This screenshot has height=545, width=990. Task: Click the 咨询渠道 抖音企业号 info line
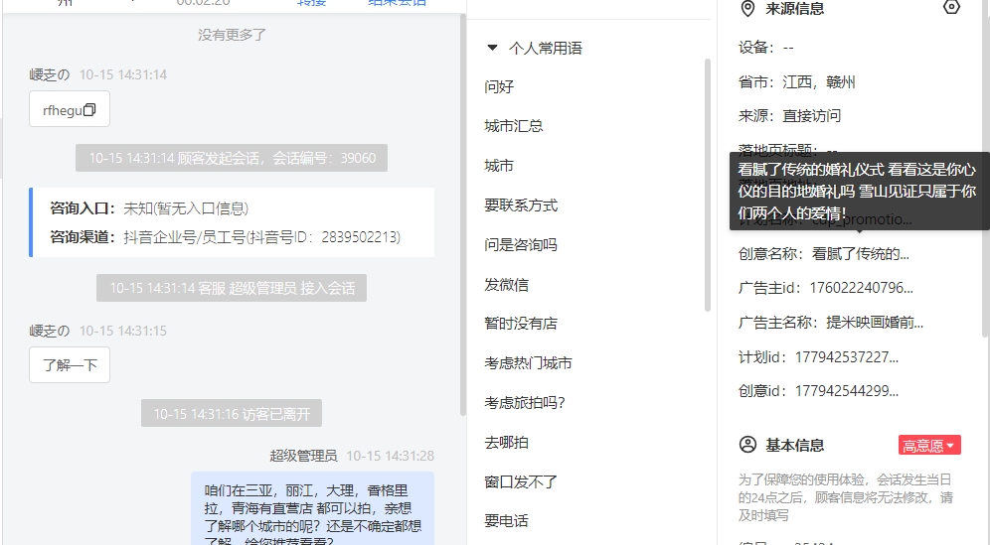(226, 237)
